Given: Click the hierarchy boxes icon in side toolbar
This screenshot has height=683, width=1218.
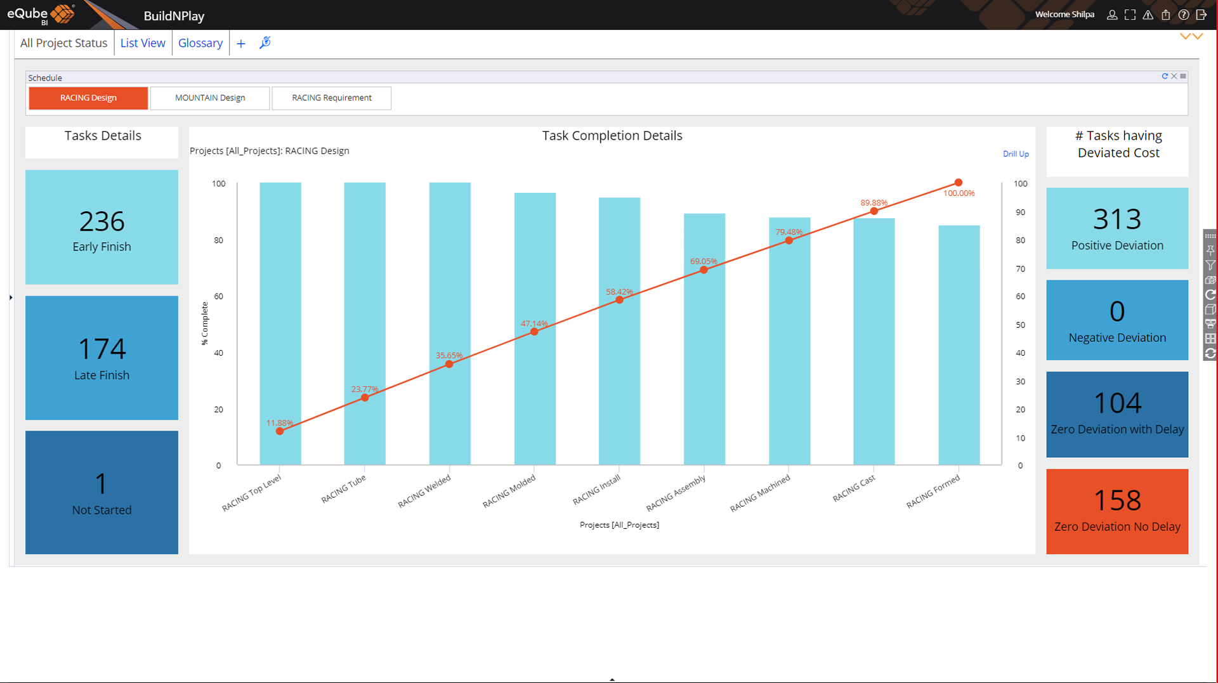Looking at the screenshot, I should pos(1210,324).
